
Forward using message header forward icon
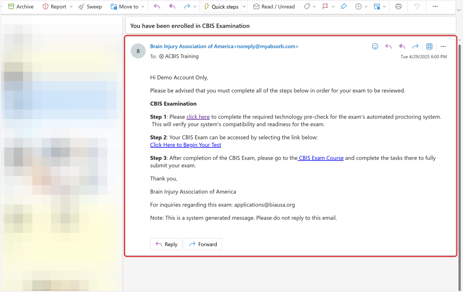tap(416, 46)
